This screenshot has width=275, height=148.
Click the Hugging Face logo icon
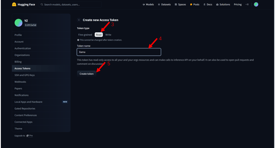coord(14,4)
